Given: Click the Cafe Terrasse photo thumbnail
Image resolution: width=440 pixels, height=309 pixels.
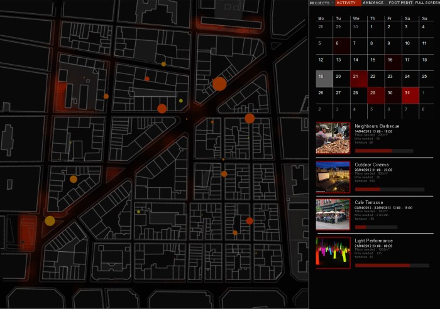Looking at the screenshot, I should coord(333,215).
